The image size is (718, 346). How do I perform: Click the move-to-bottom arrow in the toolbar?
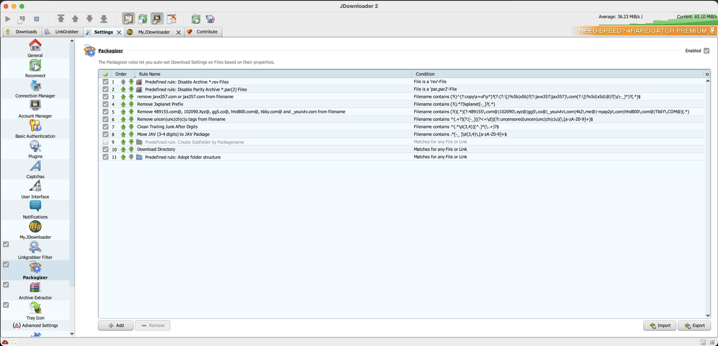104,19
